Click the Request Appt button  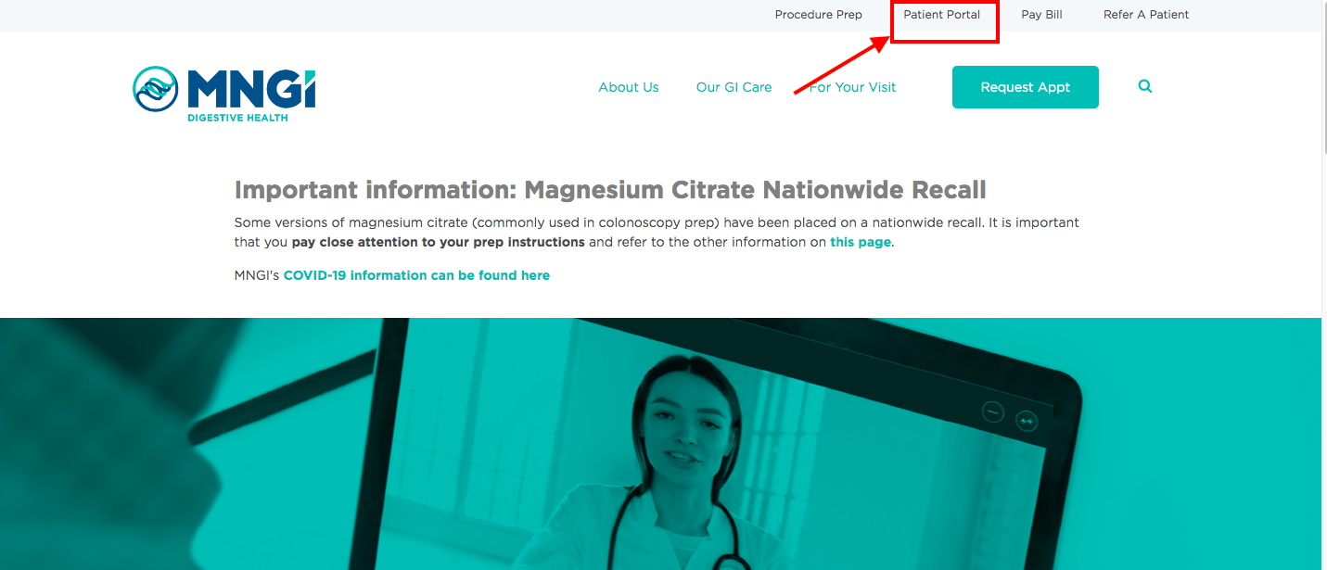(1026, 87)
